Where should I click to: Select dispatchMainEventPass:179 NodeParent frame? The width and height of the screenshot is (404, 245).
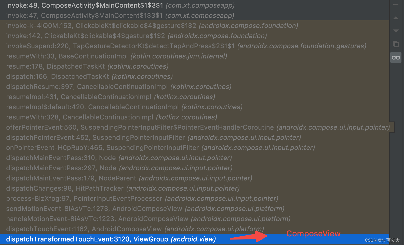195,178
